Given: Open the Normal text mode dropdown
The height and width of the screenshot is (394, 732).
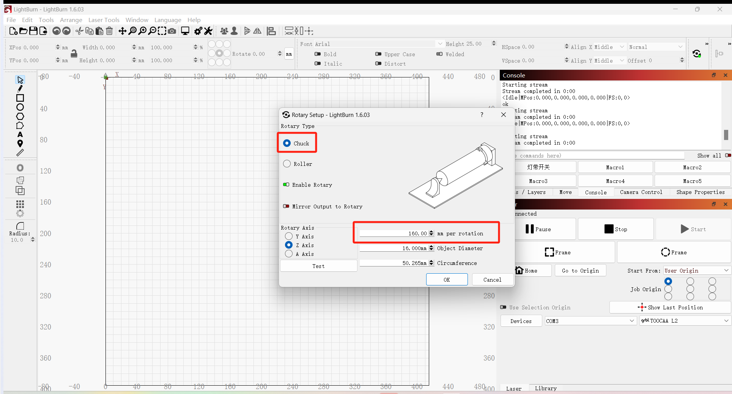Looking at the screenshot, I should click(656, 47).
